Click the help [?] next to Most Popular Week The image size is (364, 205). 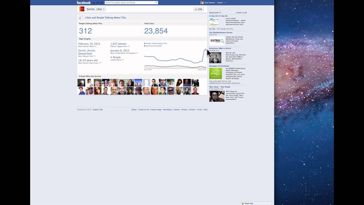pyautogui.click(x=95, y=46)
